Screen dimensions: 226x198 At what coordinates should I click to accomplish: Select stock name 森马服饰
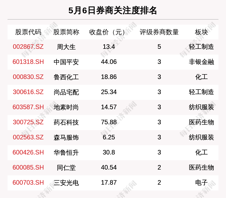pos(66,137)
